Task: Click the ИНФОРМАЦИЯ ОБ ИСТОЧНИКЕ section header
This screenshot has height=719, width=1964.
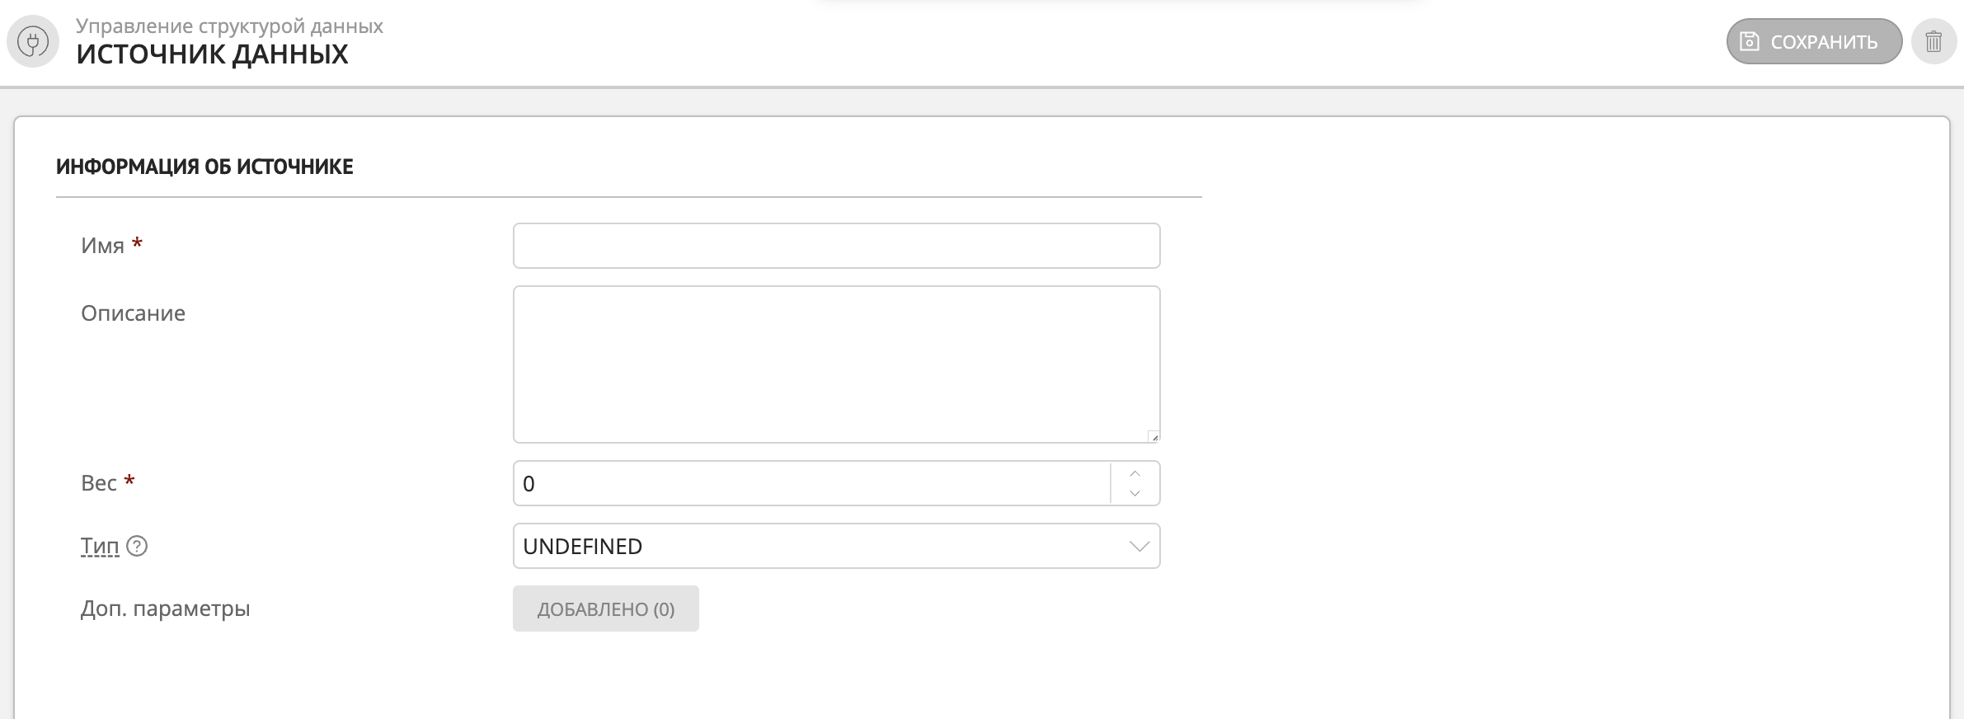Action: point(204,167)
